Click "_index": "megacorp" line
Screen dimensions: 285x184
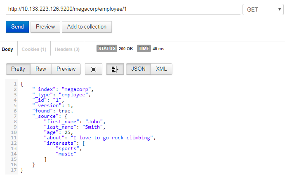(x=63, y=89)
